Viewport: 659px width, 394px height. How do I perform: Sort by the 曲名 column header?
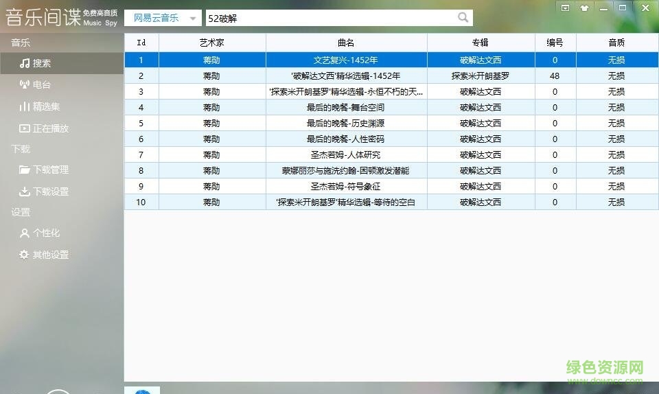click(346, 43)
